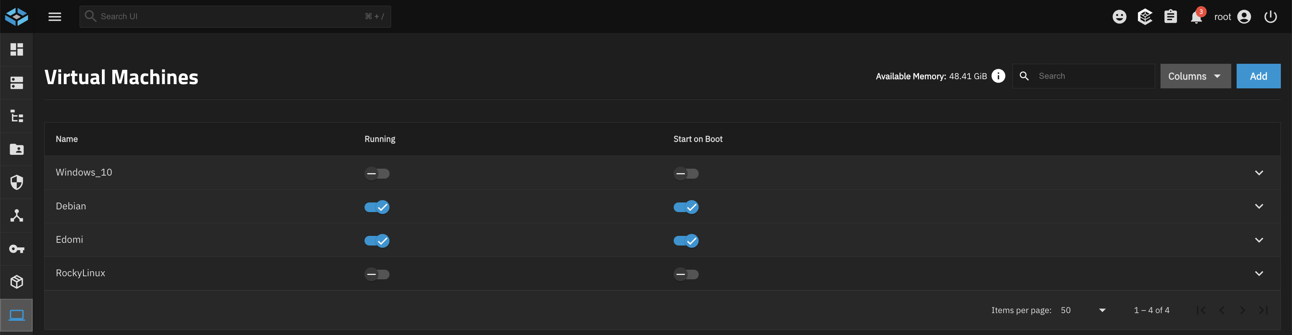
Task: Toggle Running switch for Windows_10
Action: click(377, 174)
